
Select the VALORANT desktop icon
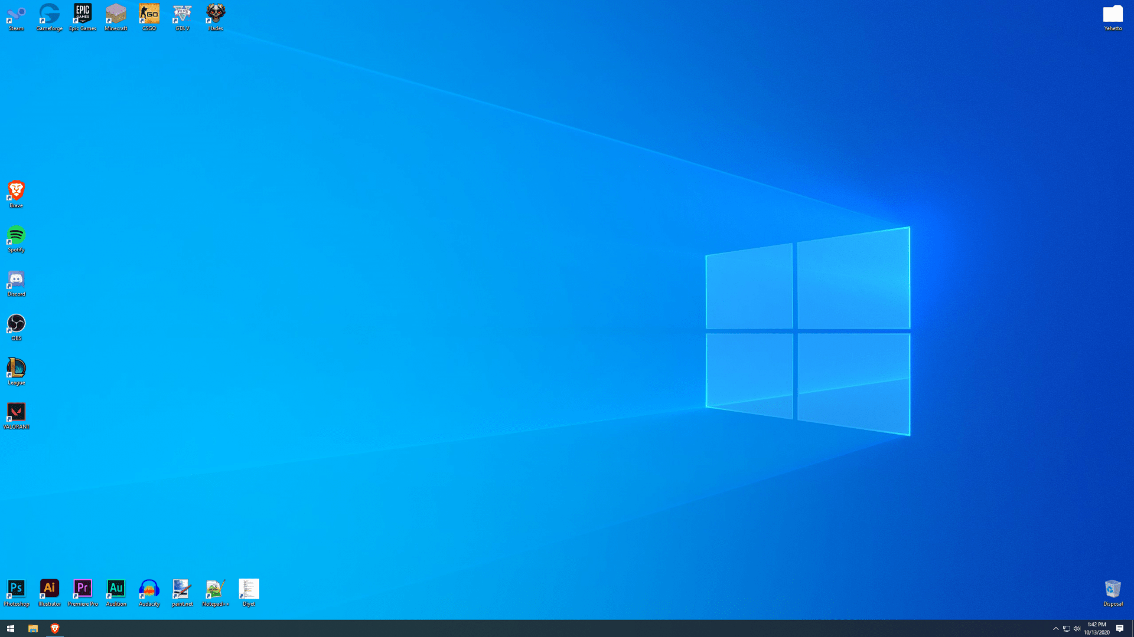(16, 413)
